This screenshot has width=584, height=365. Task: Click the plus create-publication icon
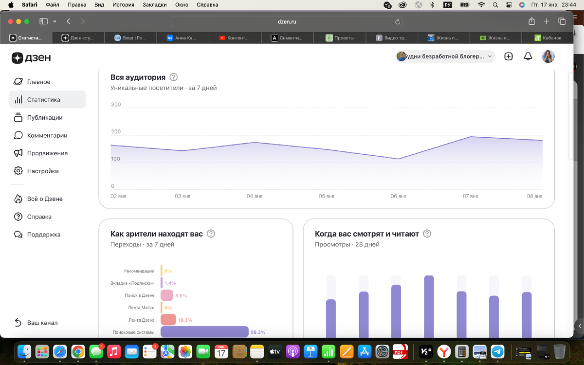[x=509, y=56]
